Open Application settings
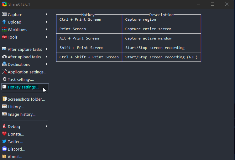 coord(25,72)
